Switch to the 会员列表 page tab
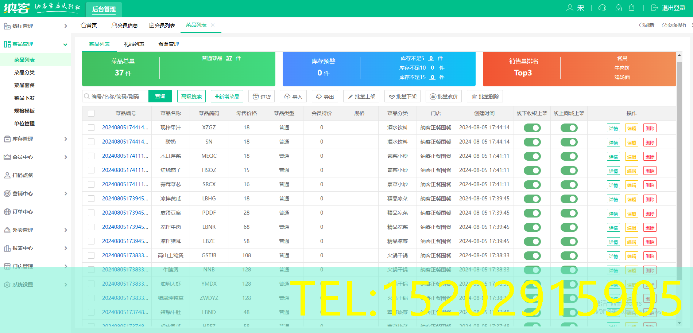This screenshot has height=333, width=693. [162, 25]
